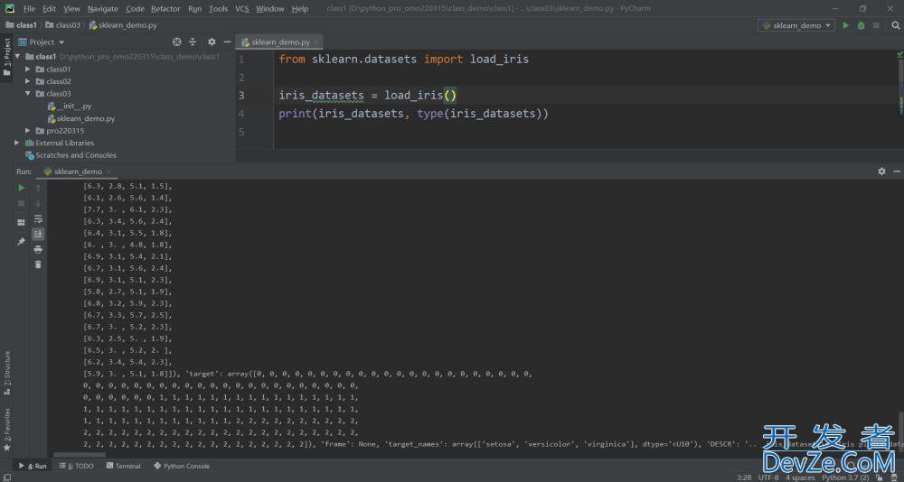Screen dimensions: 904x482
Task: Toggle scroll to end of console output
Action: tap(38, 234)
